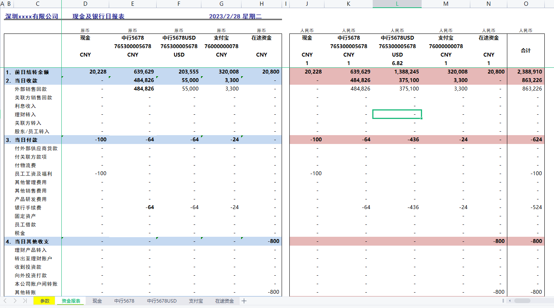Click the previous sheet navigation arrow
This screenshot has width=554, height=308.
[x=5, y=301]
